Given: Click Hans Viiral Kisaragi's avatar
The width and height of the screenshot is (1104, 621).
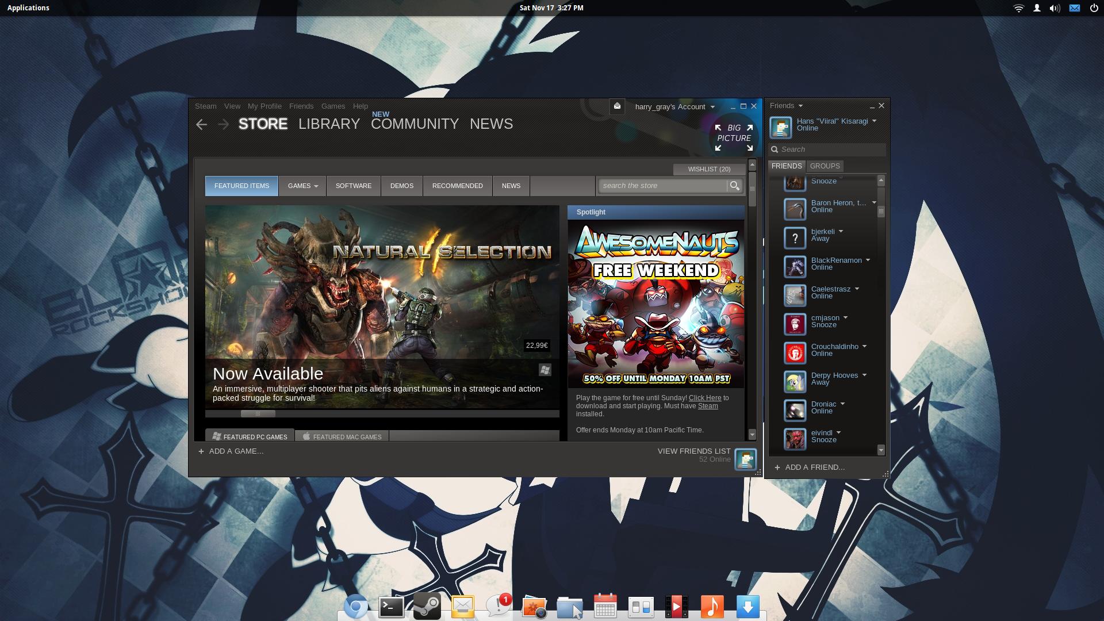Looking at the screenshot, I should [x=781, y=128].
